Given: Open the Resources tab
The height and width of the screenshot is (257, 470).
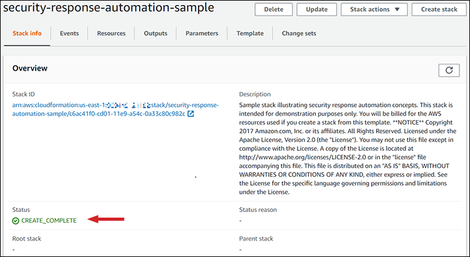Looking at the screenshot, I should pyautogui.click(x=111, y=33).
